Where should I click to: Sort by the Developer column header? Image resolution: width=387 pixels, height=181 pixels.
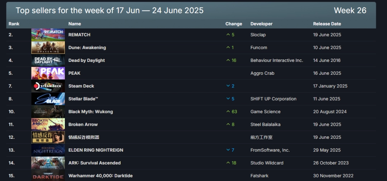coord(261,24)
